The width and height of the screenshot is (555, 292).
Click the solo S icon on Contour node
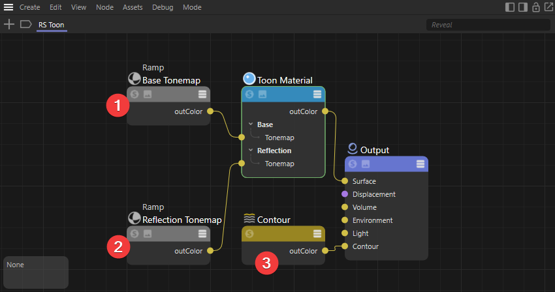point(249,234)
